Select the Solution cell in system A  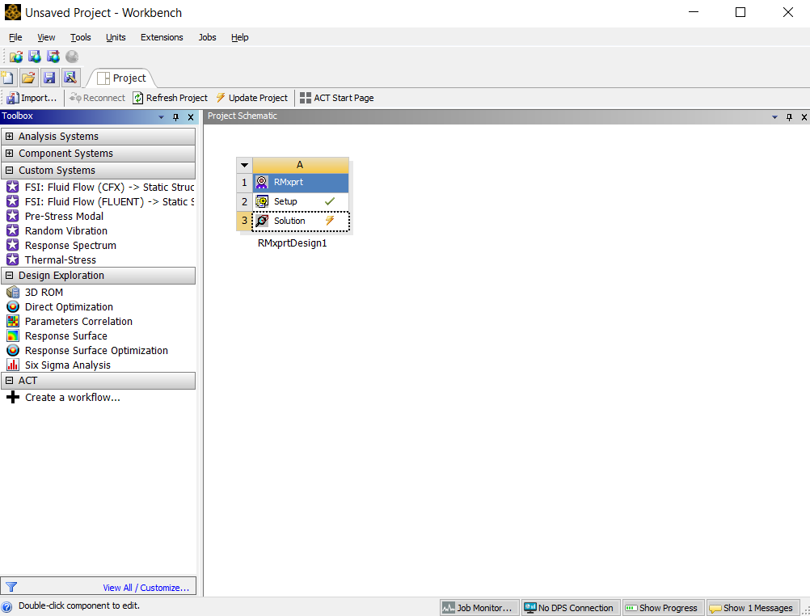click(x=301, y=221)
